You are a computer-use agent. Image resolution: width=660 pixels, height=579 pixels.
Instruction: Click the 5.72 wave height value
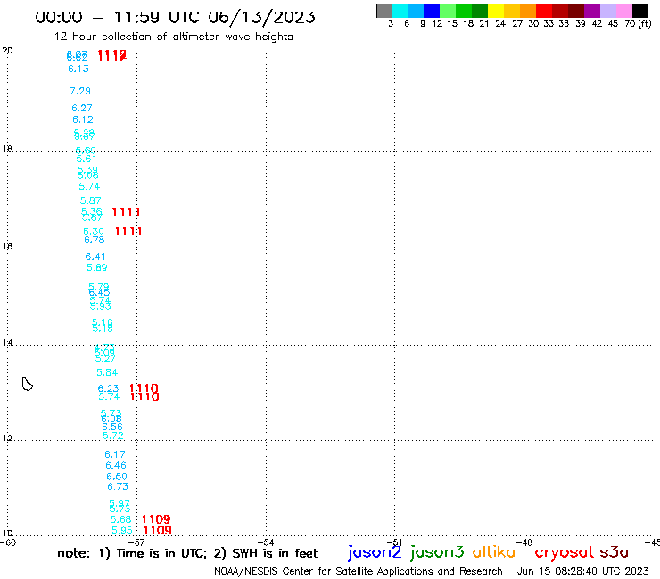(x=112, y=436)
